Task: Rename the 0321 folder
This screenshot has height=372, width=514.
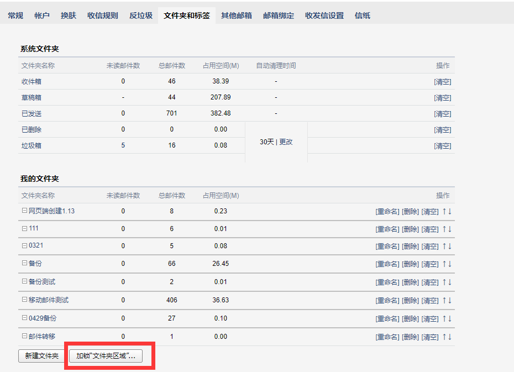Action: (387, 247)
